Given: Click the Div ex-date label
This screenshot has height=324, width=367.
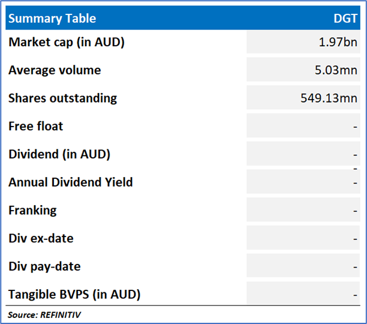Looking at the screenshot, I should tap(41, 238).
